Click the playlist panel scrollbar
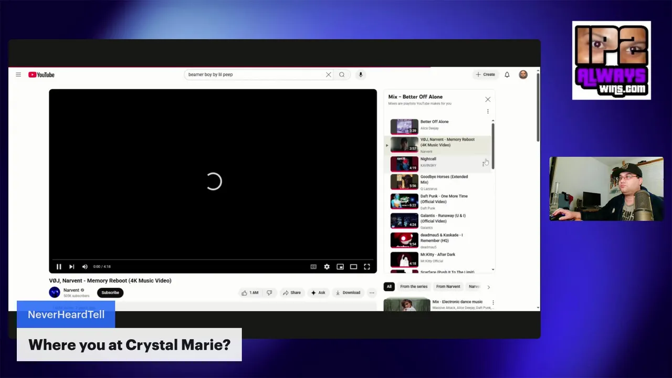The width and height of the screenshot is (672, 378). (x=493, y=146)
